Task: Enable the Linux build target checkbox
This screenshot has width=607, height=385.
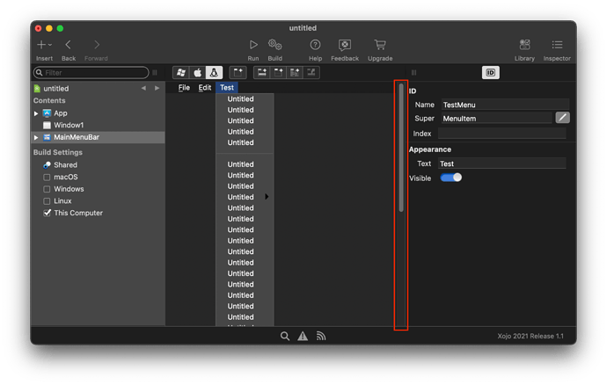Action: pyautogui.click(x=47, y=201)
